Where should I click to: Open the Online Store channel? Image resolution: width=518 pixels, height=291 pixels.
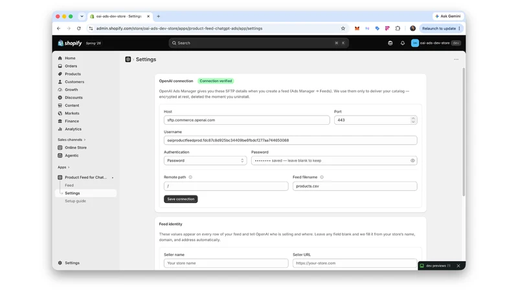point(76,147)
